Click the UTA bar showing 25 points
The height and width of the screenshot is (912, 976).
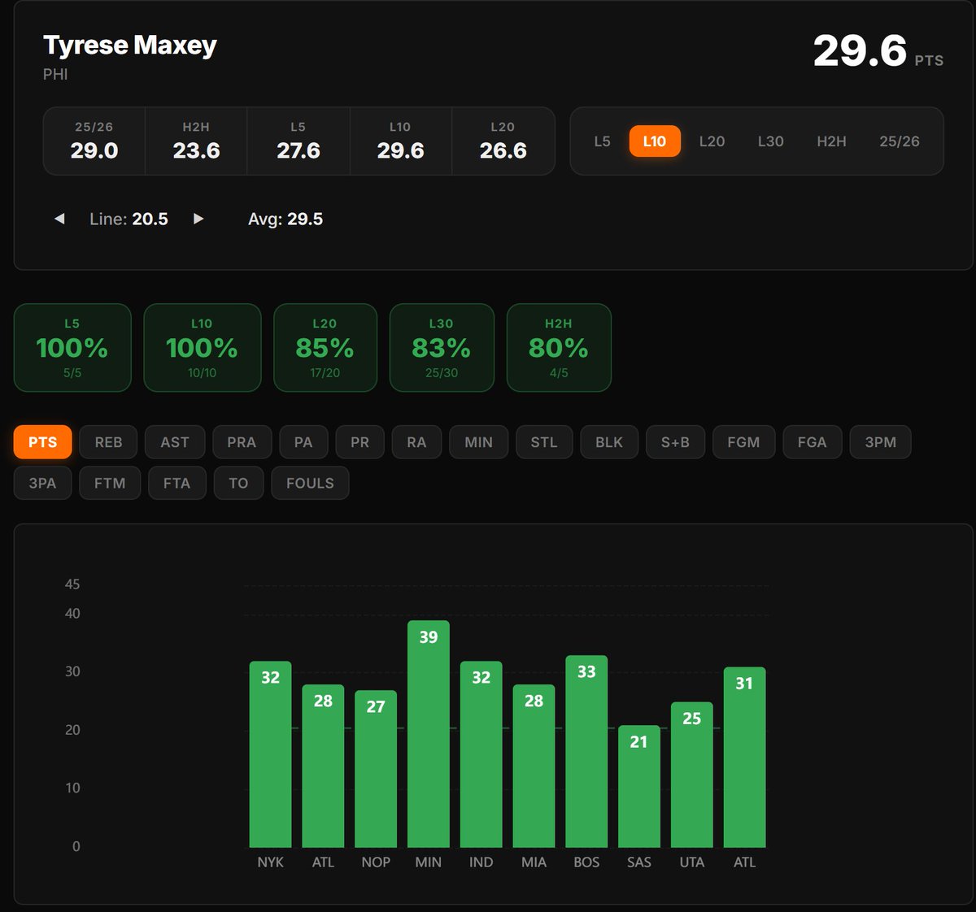pyautogui.click(x=692, y=775)
